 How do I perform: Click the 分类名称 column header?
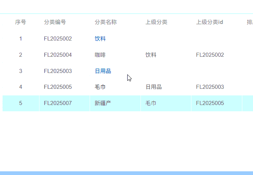(x=105, y=22)
